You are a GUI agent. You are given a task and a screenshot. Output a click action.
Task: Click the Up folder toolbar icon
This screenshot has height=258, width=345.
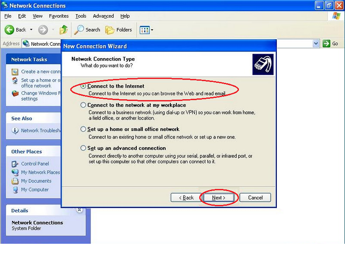(x=63, y=30)
